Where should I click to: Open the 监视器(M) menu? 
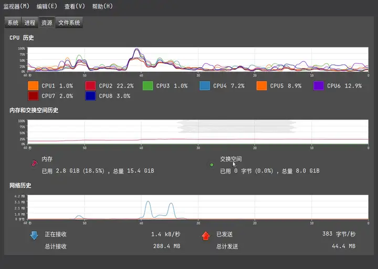[x=16, y=6]
